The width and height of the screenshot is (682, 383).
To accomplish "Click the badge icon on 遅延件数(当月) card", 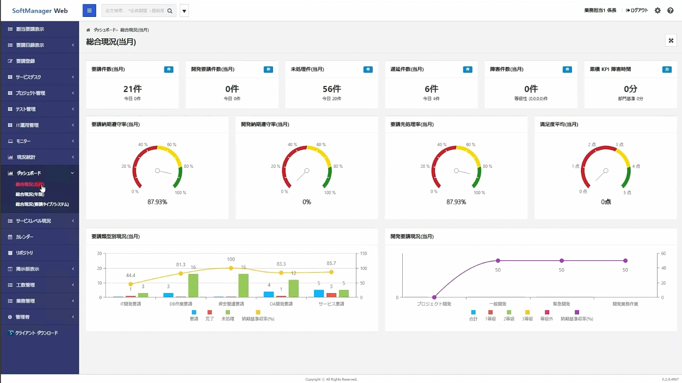I will click(467, 69).
